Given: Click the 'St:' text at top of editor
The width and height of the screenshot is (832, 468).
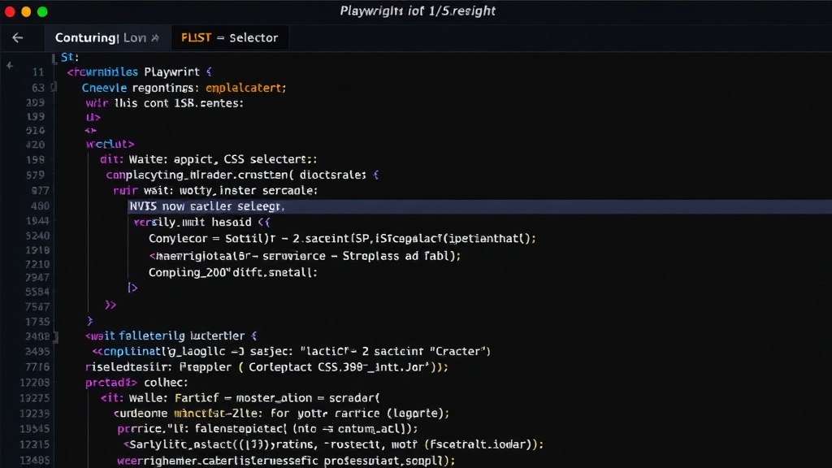Looking at the screenshot, I should point(70,57).
